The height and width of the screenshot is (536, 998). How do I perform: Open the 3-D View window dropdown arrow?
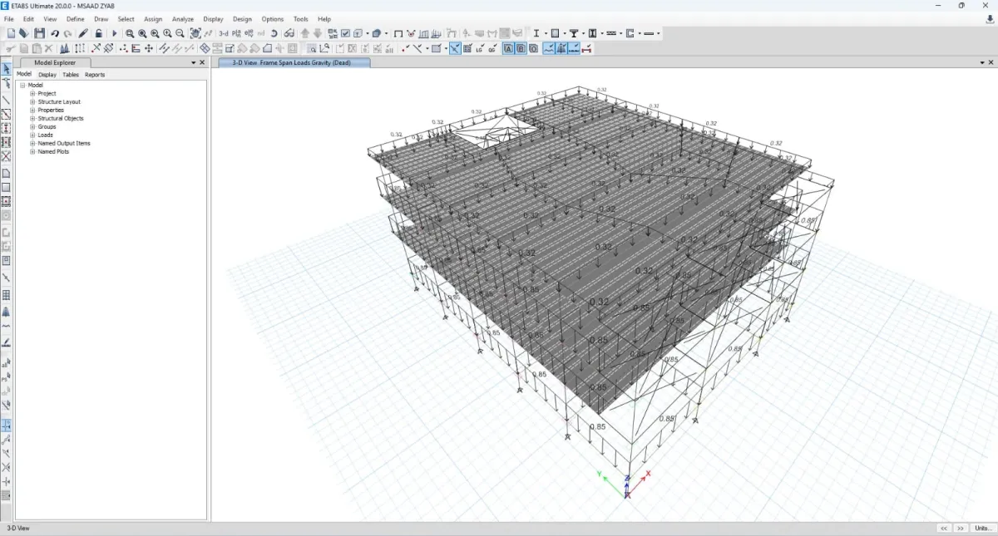pos(982,63)
